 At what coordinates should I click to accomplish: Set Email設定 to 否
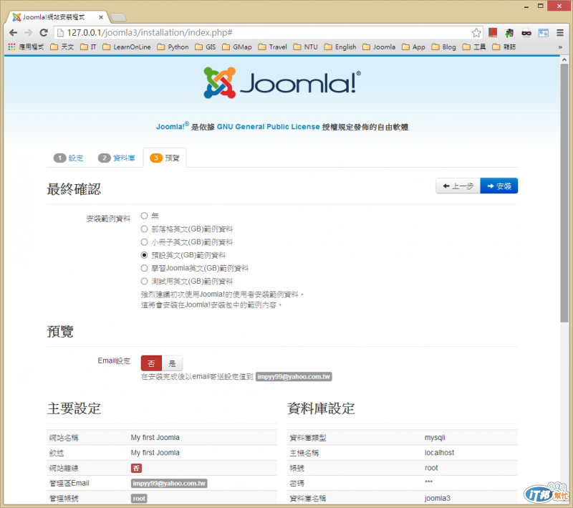[151, 363]
